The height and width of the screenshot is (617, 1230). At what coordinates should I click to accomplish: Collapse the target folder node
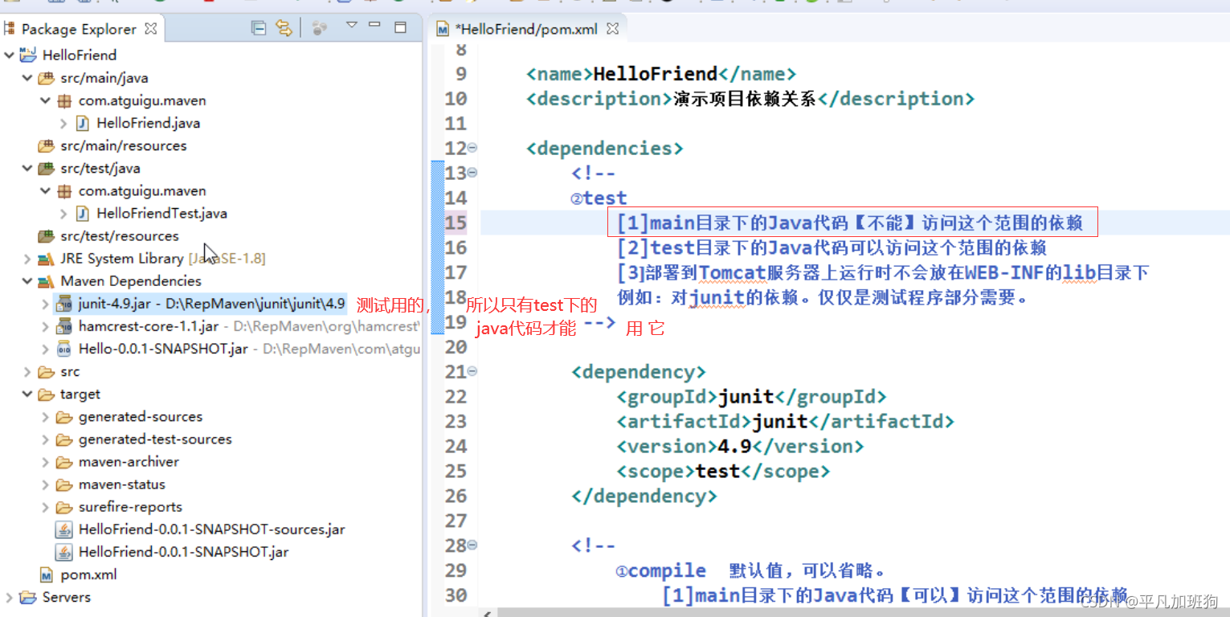tap(27, 394)
